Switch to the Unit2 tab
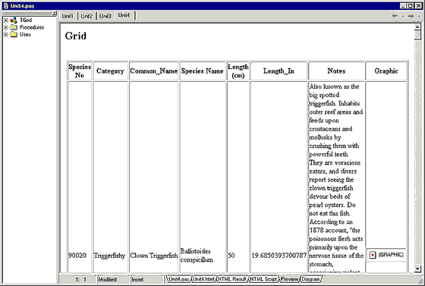 pyautogui.click(x=87, y=16)
